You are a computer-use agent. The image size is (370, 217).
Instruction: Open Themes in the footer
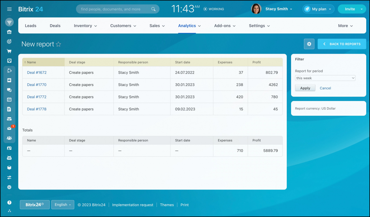(x=167, y=205)
